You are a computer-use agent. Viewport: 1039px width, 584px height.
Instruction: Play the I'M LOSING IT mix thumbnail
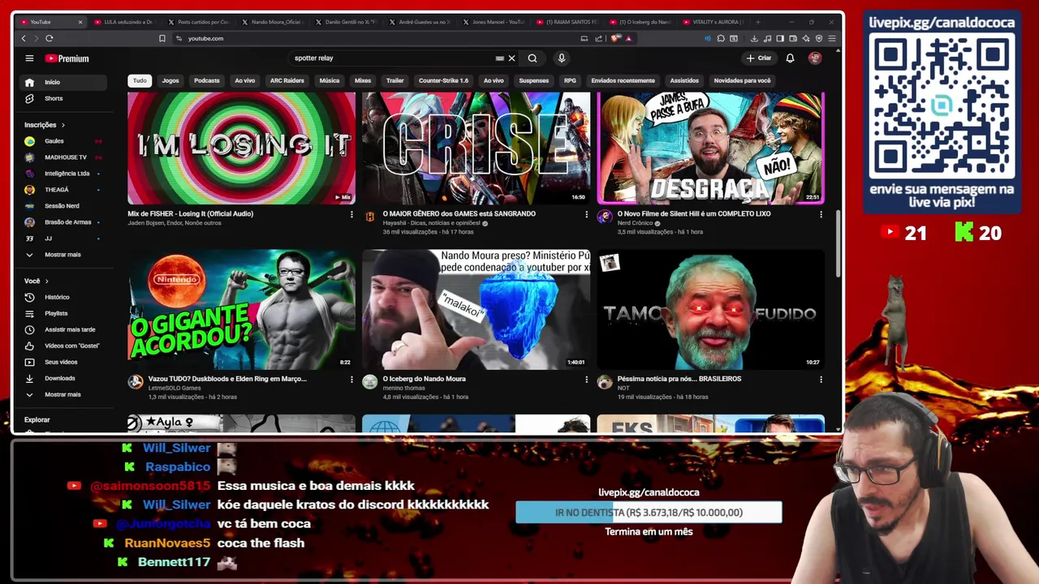241,148
